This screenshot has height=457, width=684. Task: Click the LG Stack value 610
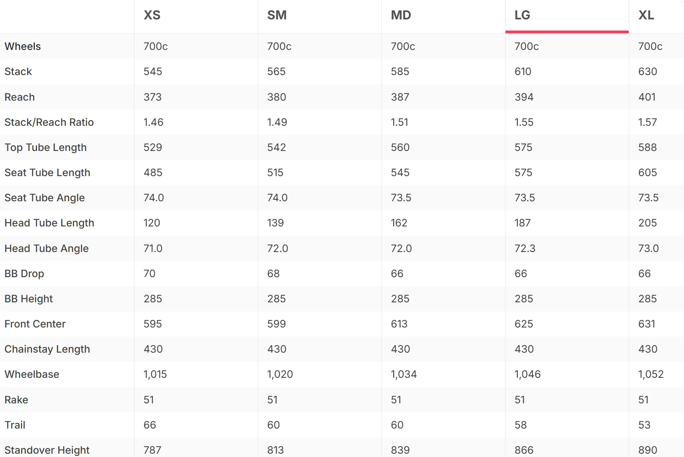click(x=523, y=72)
